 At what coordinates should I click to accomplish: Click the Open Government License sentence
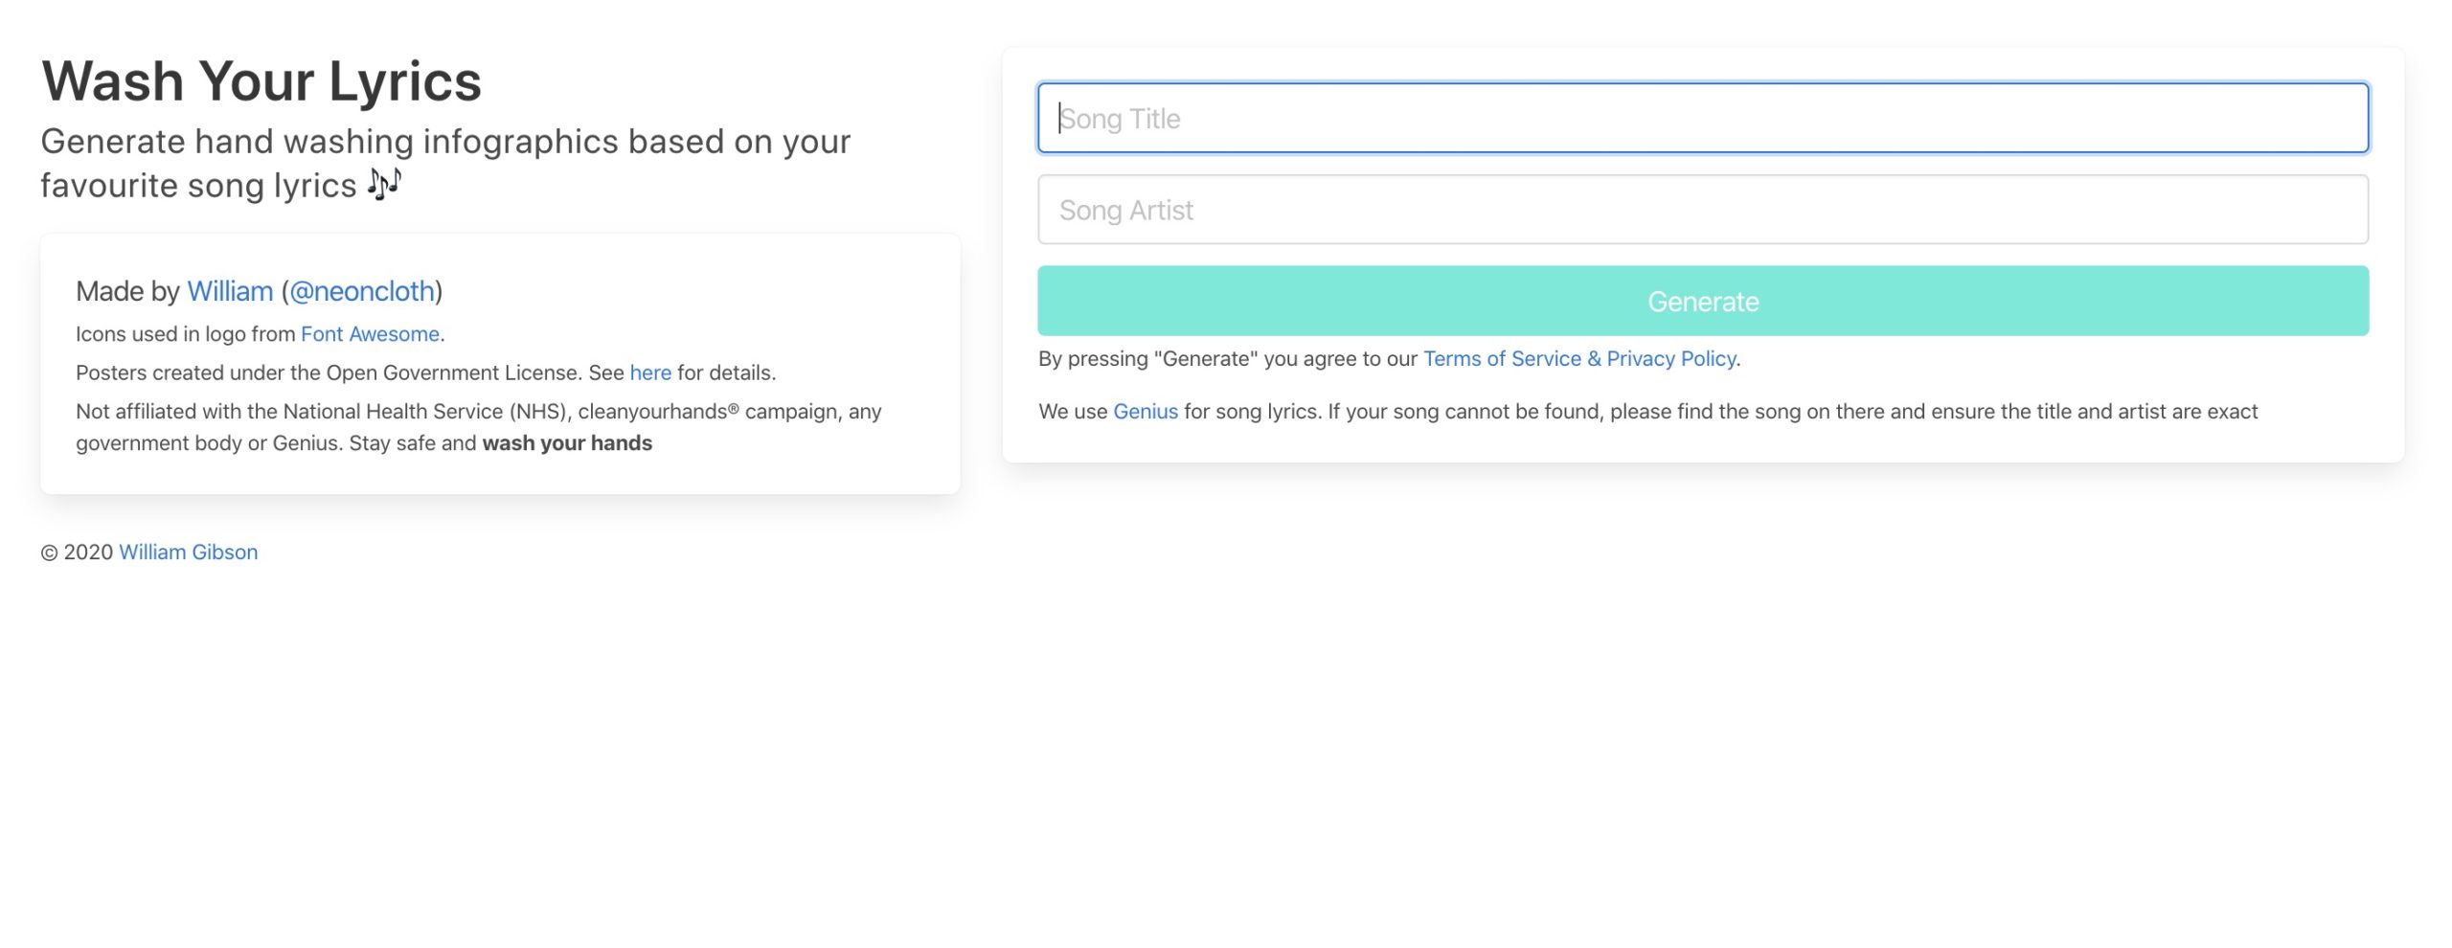[x=424, y=372]
